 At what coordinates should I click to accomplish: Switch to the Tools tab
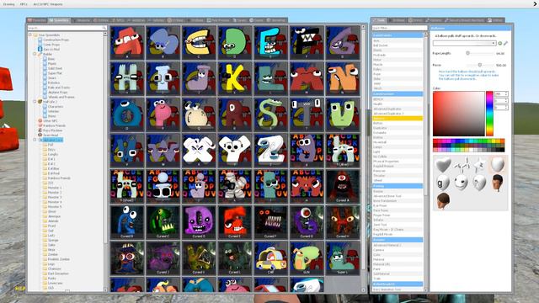tap(380, 20)
